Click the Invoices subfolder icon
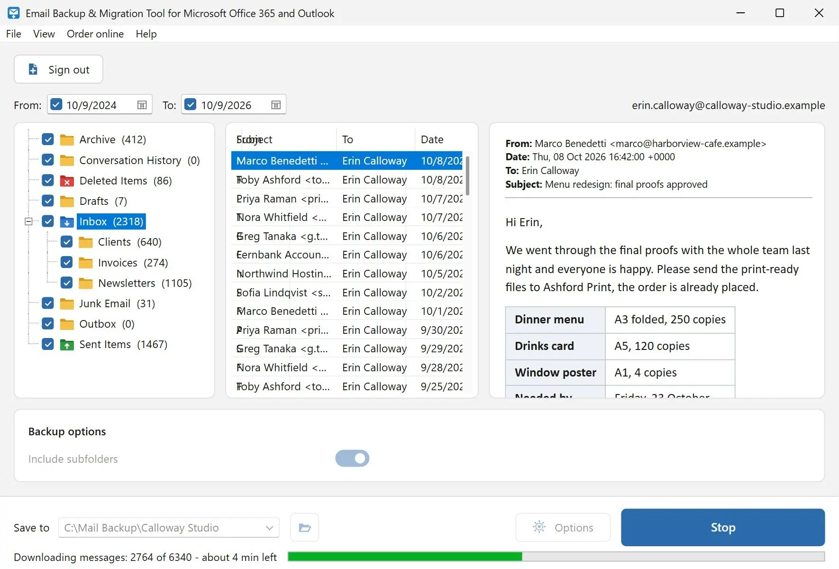The height and width of the screenshot is (569, 839). [x=86, y=263]
